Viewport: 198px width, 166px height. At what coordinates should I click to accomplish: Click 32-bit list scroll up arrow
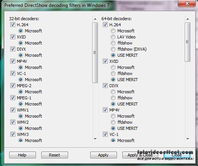[x=95, y=19]
